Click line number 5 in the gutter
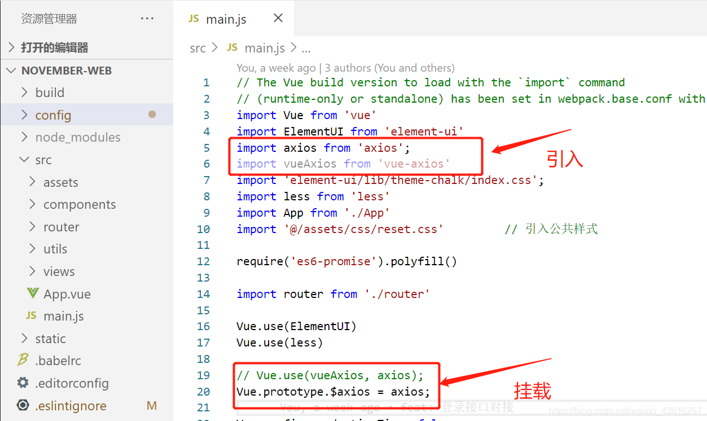 [207, 148]
